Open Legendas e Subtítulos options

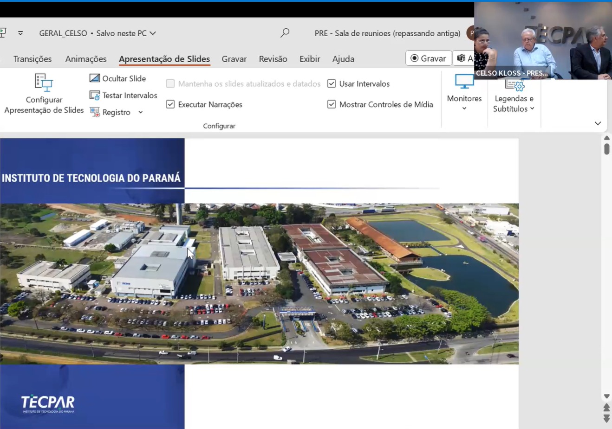pos(514,96)
